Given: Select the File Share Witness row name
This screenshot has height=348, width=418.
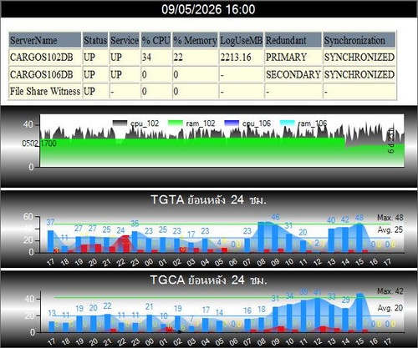Looking at the screenshot, I should click(45, 91).
